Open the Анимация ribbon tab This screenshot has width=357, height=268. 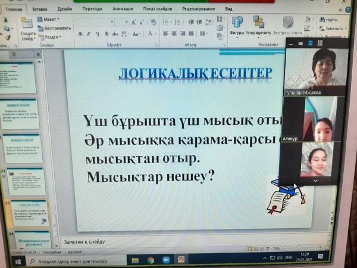click(x=122, y=10)
